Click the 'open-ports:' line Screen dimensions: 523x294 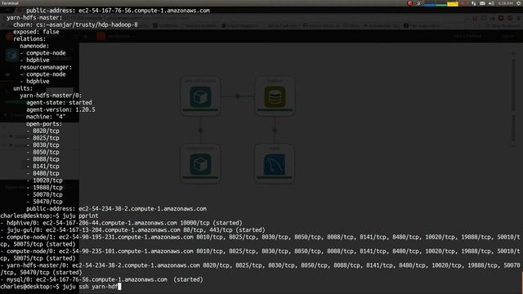44,123
